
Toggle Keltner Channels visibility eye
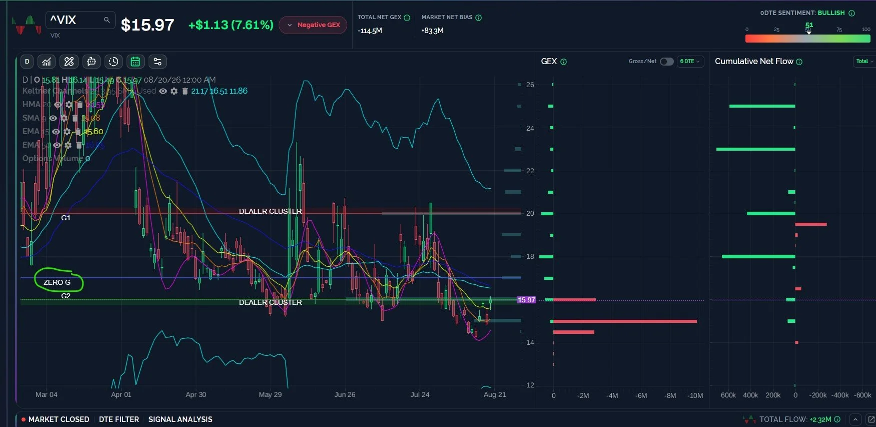point(163,91)
